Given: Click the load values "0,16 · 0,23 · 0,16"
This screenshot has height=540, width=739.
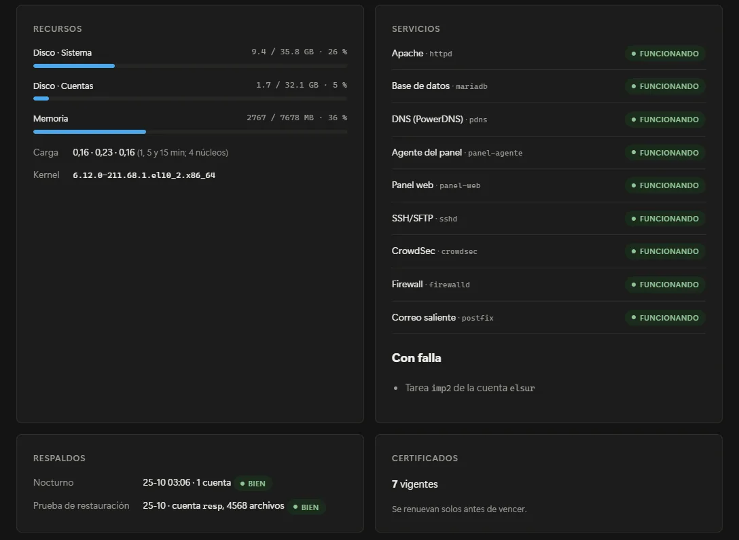Looking at the screenshot, I should point(104,153).
